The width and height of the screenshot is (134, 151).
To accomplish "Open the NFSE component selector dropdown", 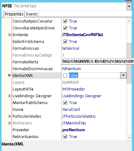I will (x=129, y=6).
